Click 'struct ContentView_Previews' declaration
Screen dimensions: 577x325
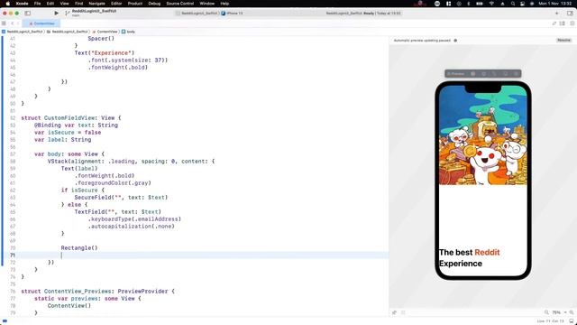98,292
